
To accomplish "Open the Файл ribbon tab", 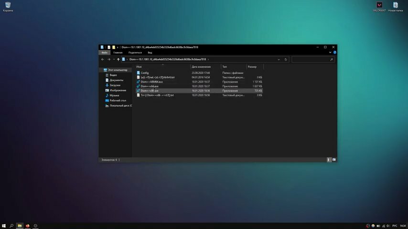I will (x=104, y=52).
